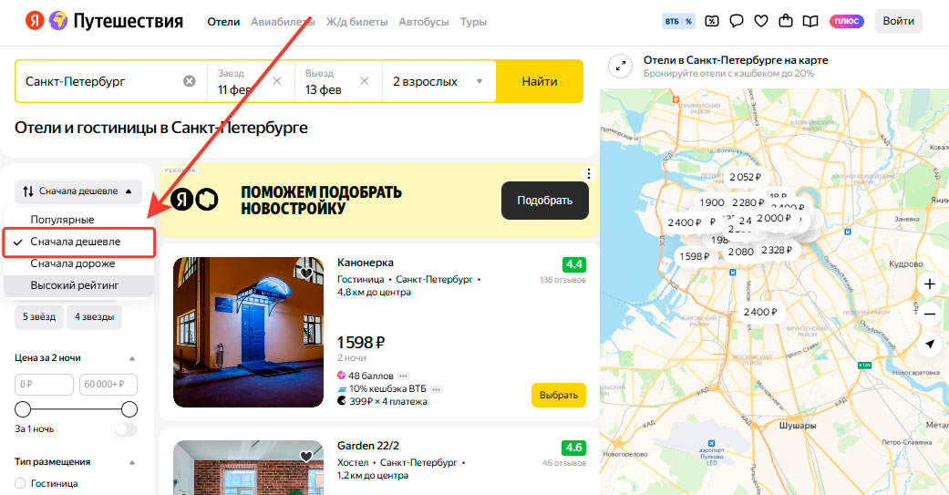Image resolution: width=949 pixels, height=495 pixels.
Task: Show details for 48 баллов bonus
Action: click(x=403, y=376)
